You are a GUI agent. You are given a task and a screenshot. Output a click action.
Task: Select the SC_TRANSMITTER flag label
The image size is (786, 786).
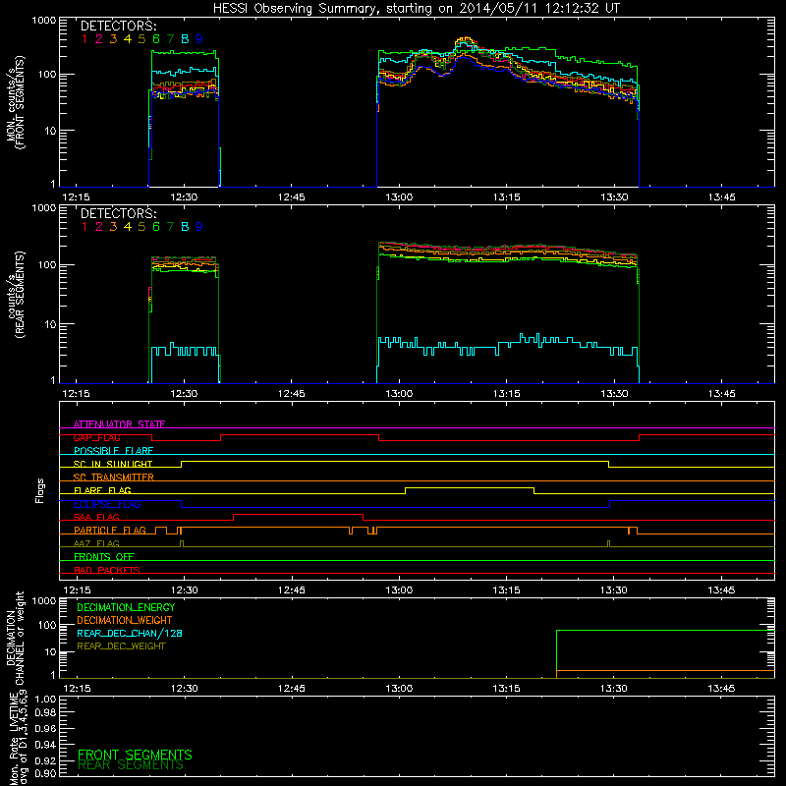point(114,477)
